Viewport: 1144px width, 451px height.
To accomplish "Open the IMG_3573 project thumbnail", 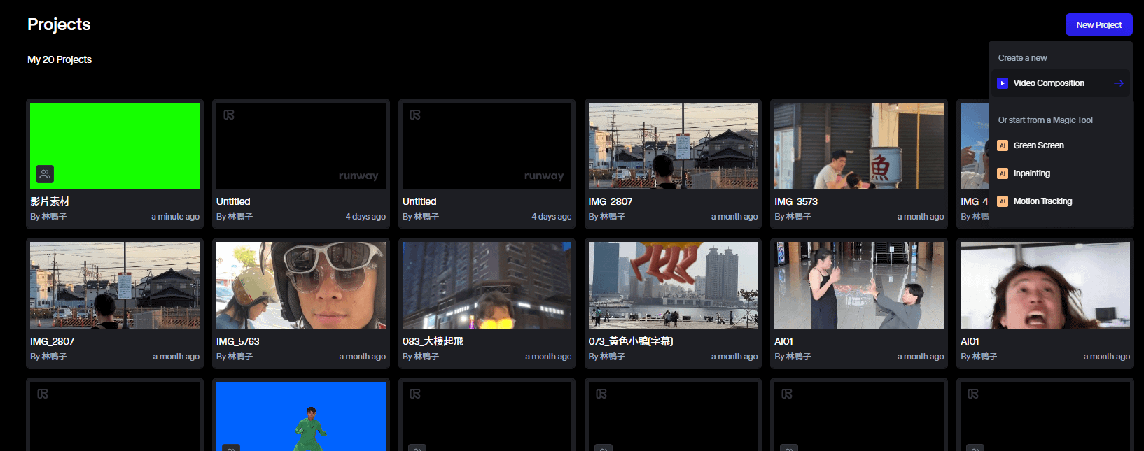I will (858, 145).
